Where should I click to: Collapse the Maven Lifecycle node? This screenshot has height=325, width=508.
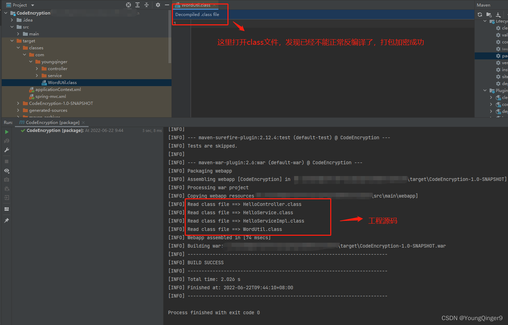[x=485, y=21]
